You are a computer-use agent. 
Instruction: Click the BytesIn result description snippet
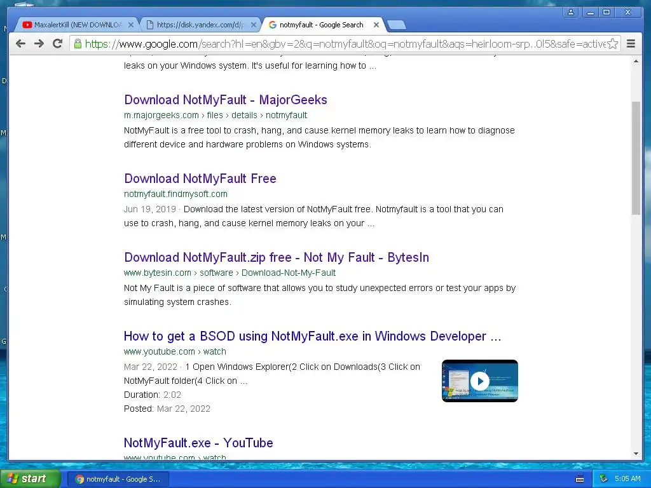point(320,295)
